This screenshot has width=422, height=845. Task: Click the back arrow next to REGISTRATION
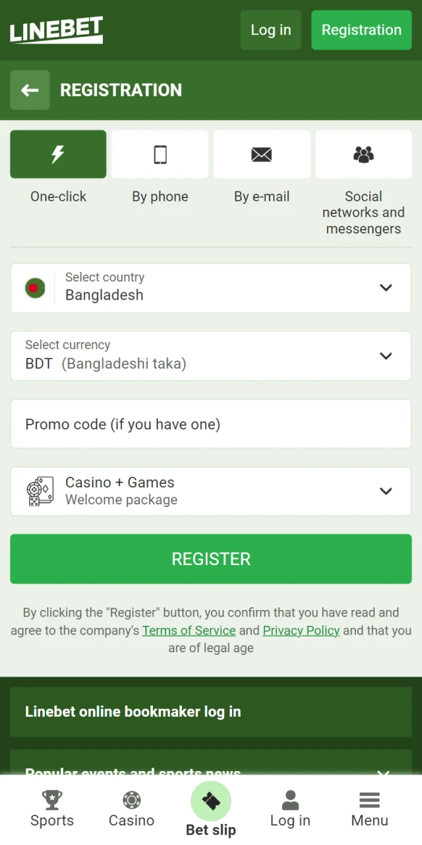30,90
